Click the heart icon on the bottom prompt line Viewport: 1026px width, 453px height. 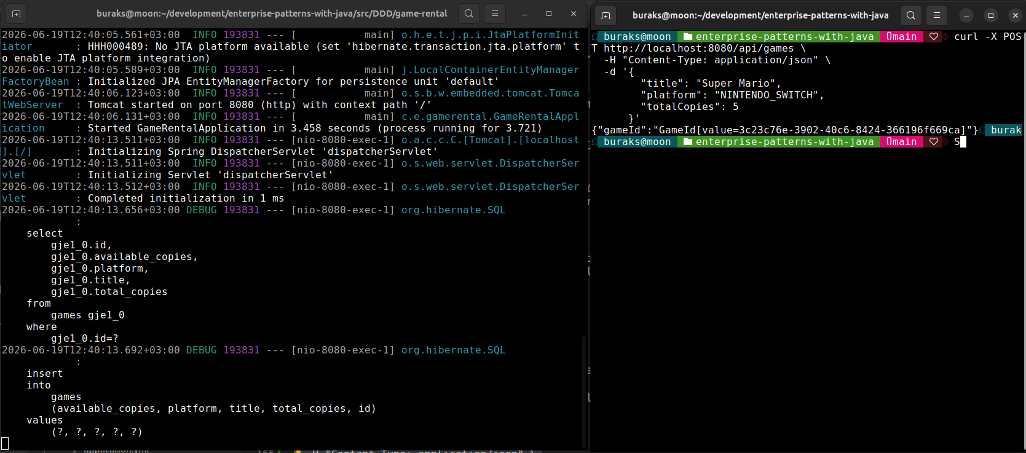[934, 142]
